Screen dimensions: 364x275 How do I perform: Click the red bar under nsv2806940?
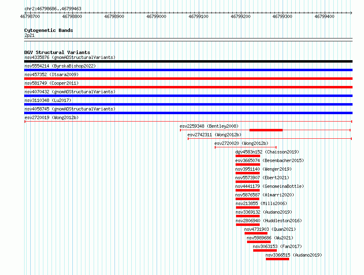(248, 225)
